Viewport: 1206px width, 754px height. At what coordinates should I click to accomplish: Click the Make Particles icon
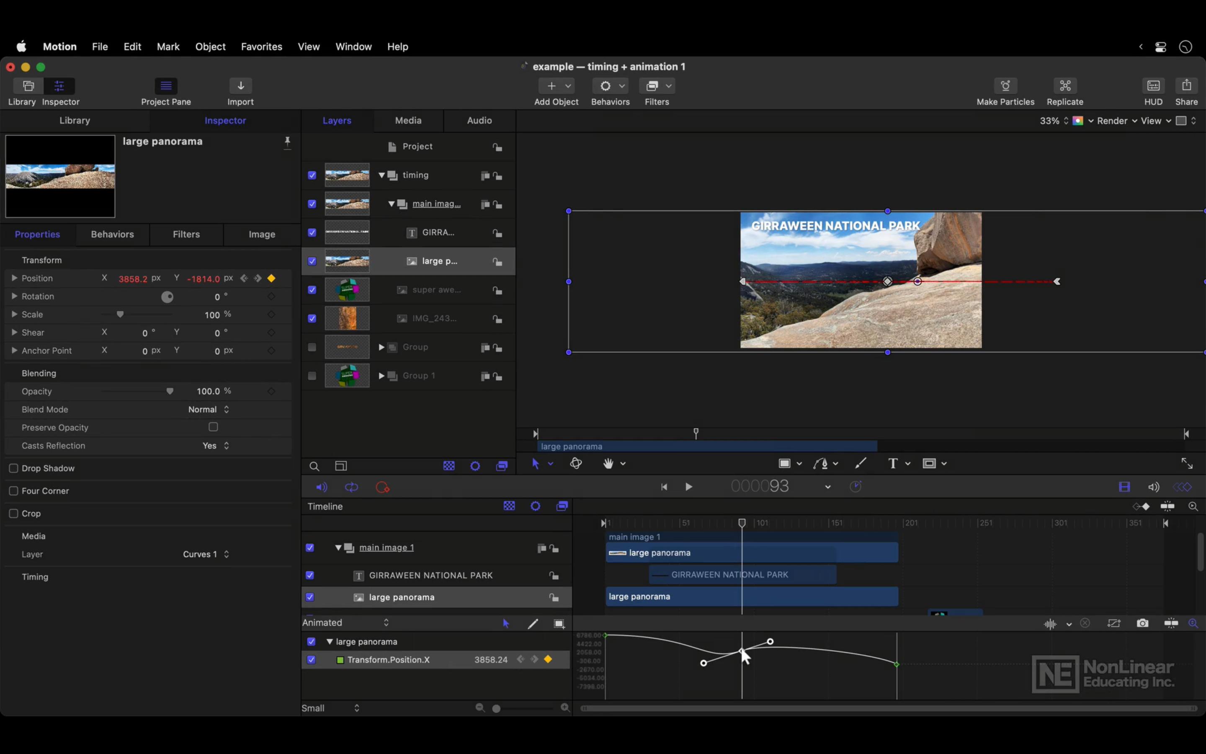1005,86
